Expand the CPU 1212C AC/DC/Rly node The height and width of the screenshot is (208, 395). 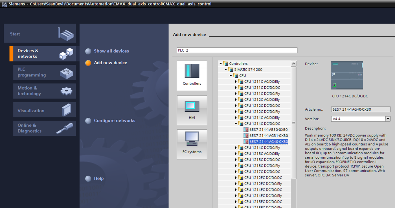236,100
